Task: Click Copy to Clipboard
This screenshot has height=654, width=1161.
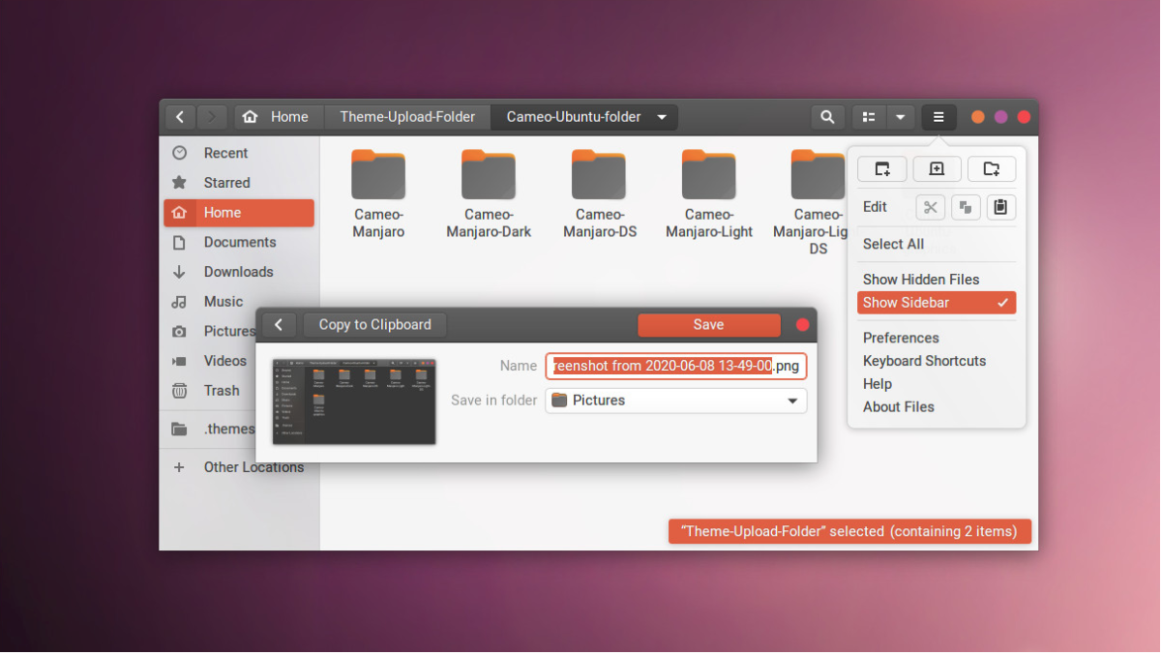Action: (374, 324)
